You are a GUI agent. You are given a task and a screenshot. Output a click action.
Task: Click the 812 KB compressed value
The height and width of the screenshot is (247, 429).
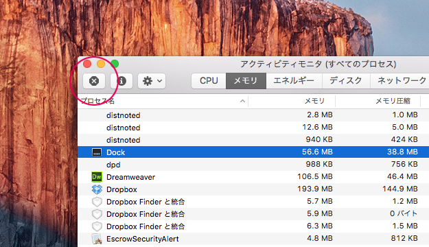(x=404, y=238)
